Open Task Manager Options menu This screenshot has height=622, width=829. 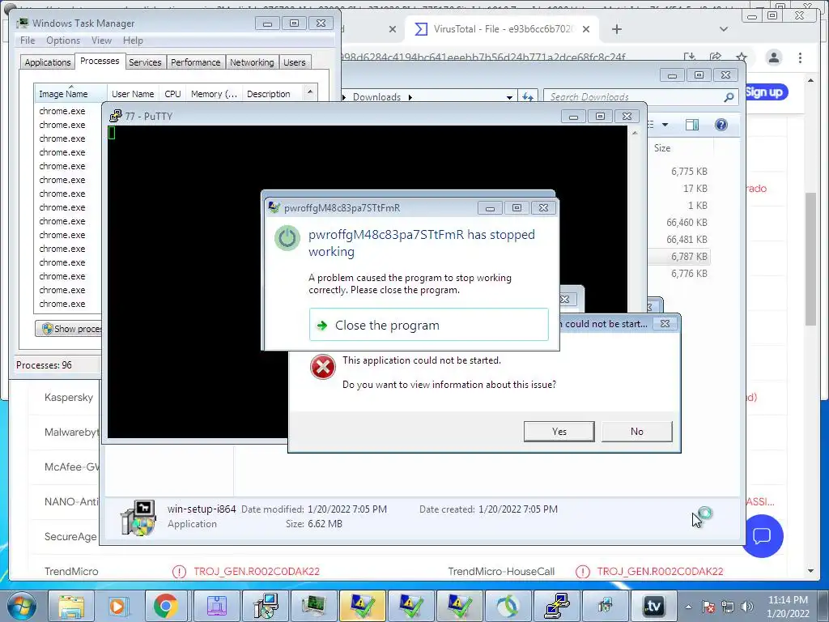pyautogui.click(x=63, y=40)
